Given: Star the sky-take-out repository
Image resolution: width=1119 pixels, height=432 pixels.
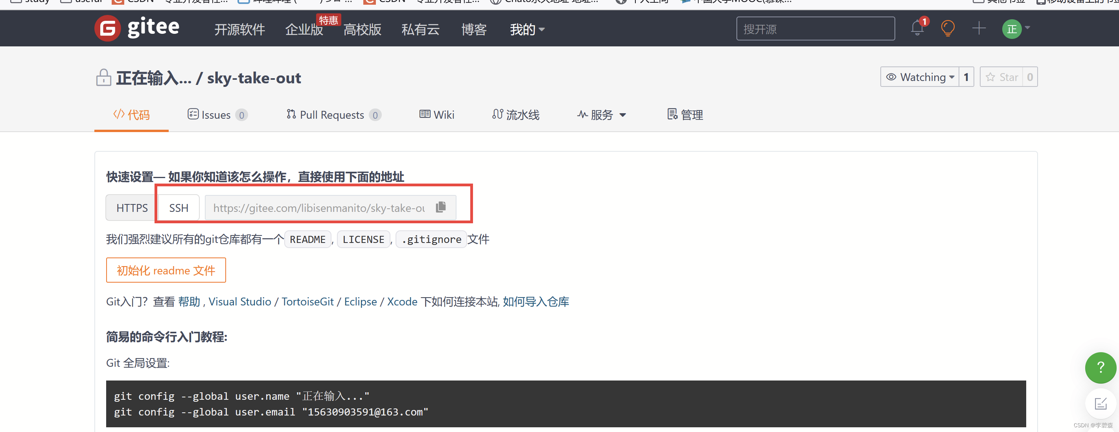Looking at the screenshot, I should pos(1002,77).
